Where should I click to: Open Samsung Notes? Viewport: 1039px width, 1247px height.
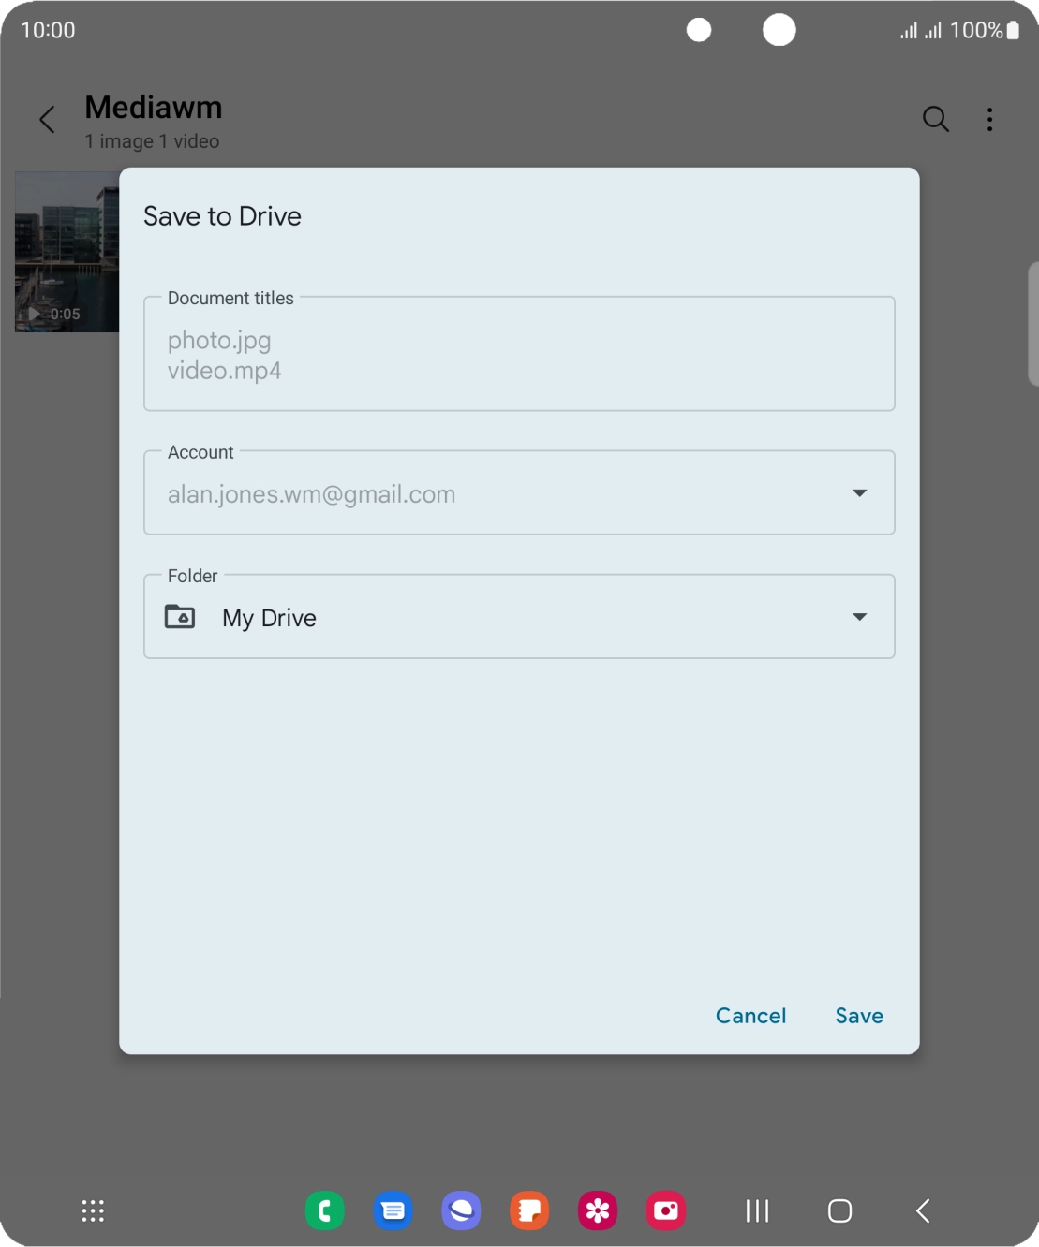pyautogui.click(x=528, y=1210)
